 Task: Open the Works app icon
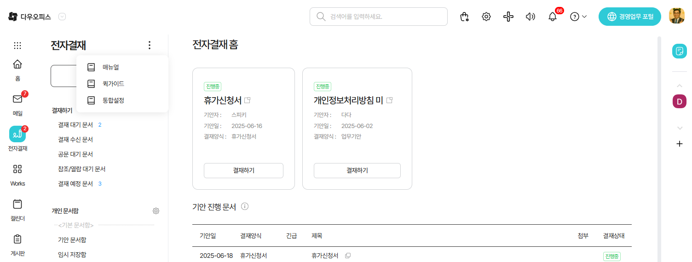[x=17, y=169]
